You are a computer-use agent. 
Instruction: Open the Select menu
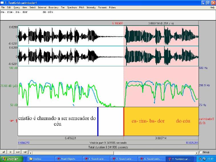[x=33, y=7]
